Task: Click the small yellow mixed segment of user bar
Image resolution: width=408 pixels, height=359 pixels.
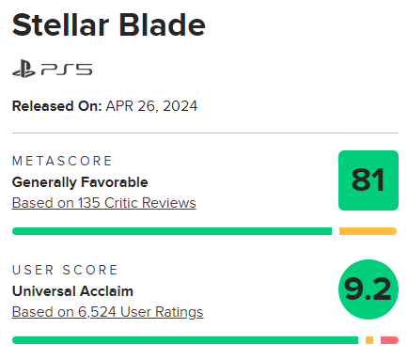Action: point(369,340)
